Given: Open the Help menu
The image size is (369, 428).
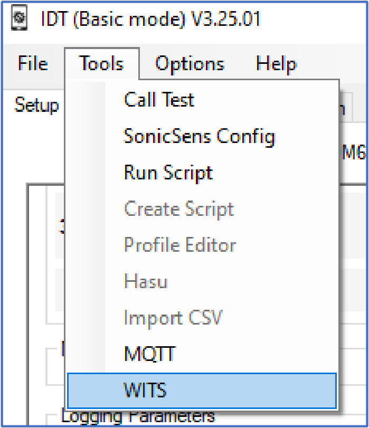Looking at the screenshot, I should click(276, 63).
